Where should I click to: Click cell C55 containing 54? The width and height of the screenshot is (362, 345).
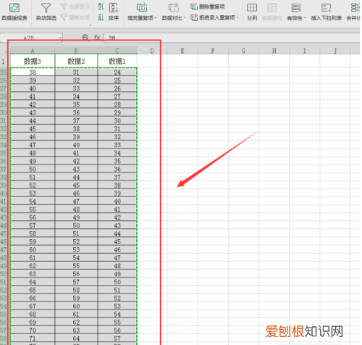pos(117,314)
